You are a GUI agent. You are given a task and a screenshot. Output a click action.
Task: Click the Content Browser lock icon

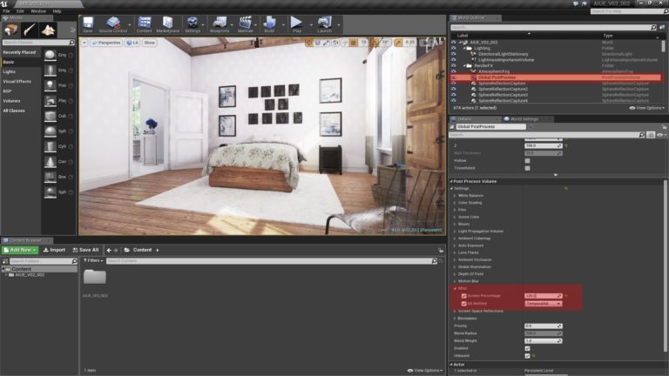pos(440,251)
